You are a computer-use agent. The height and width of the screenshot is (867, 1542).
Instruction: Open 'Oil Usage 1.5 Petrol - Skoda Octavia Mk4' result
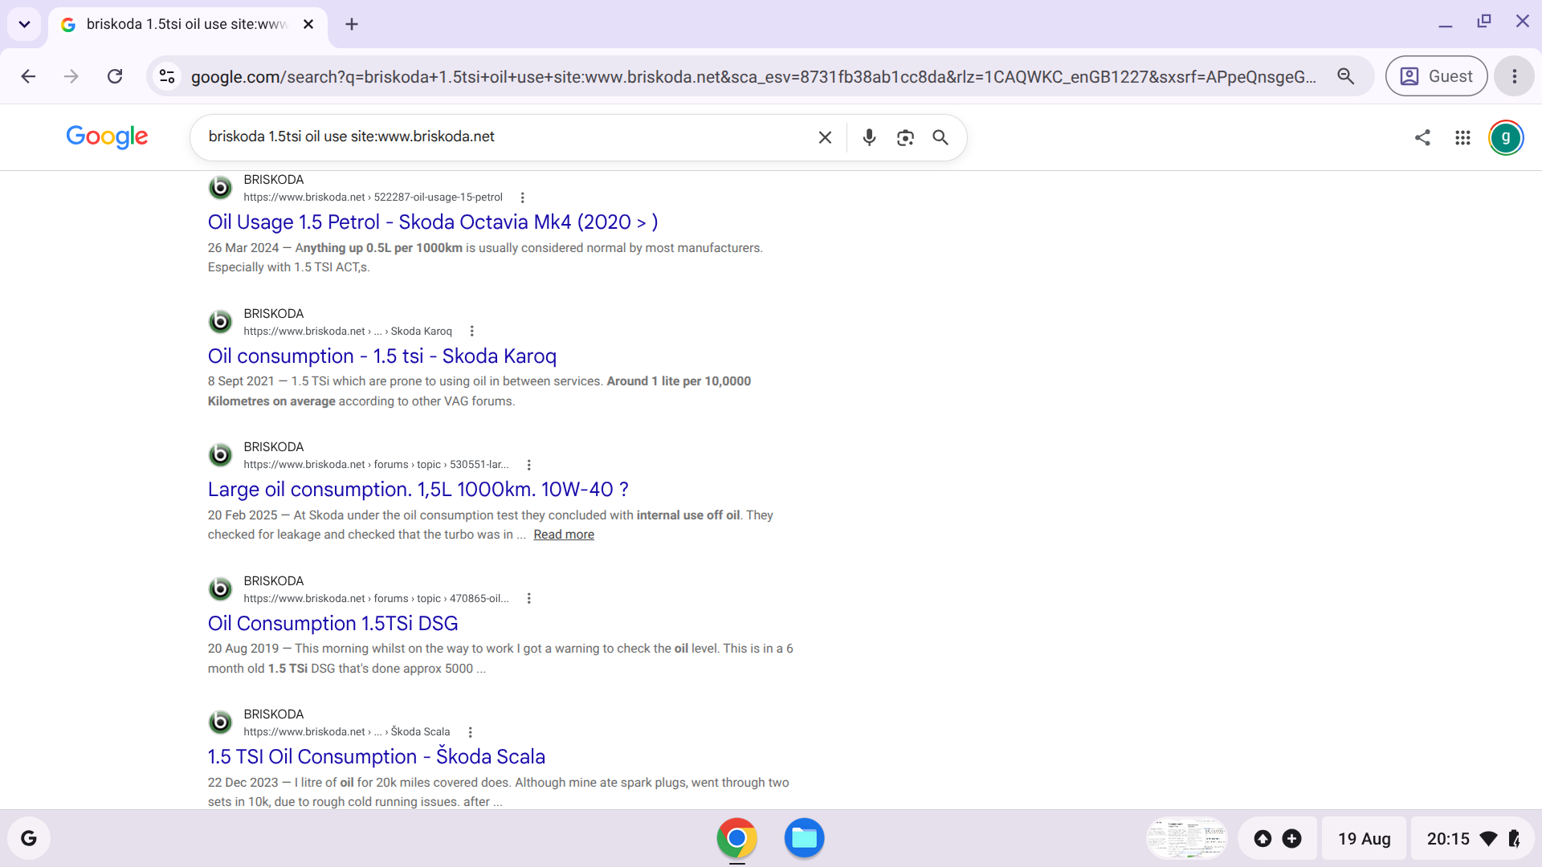tap(433, 222)
